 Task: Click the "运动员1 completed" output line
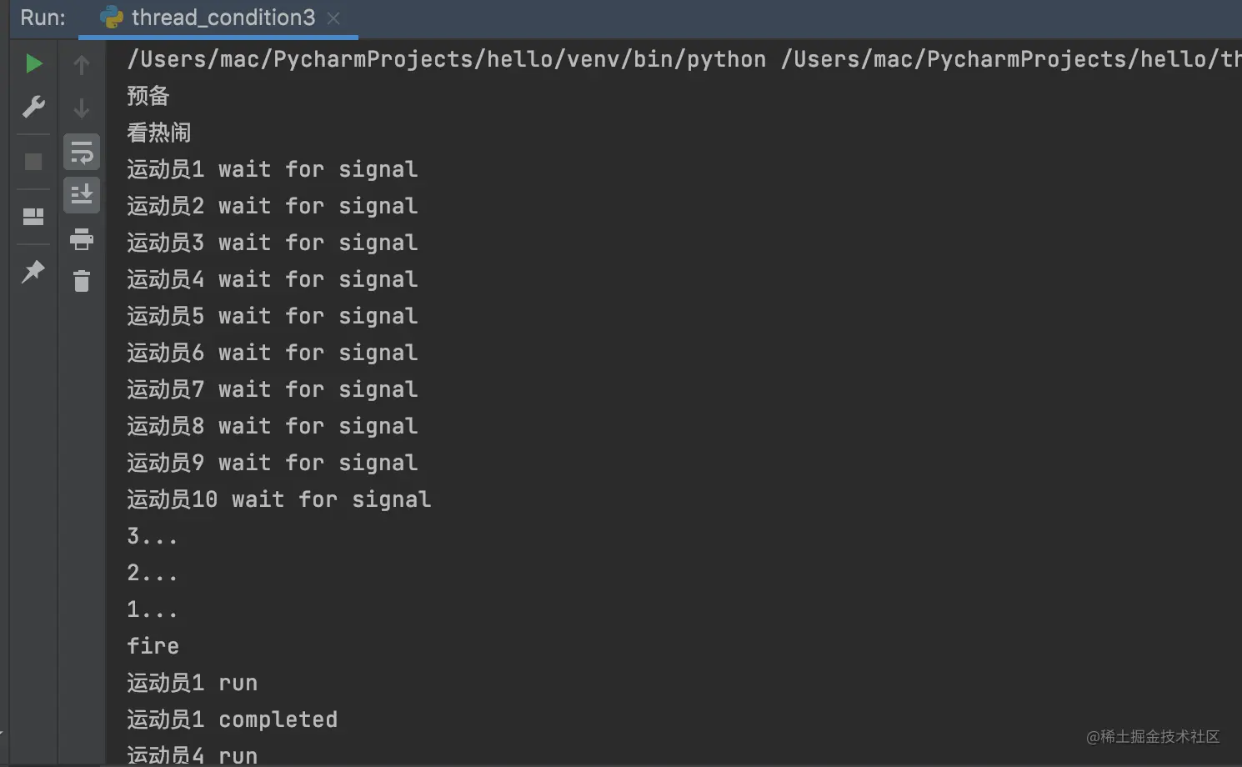click(x=233, y=719)
